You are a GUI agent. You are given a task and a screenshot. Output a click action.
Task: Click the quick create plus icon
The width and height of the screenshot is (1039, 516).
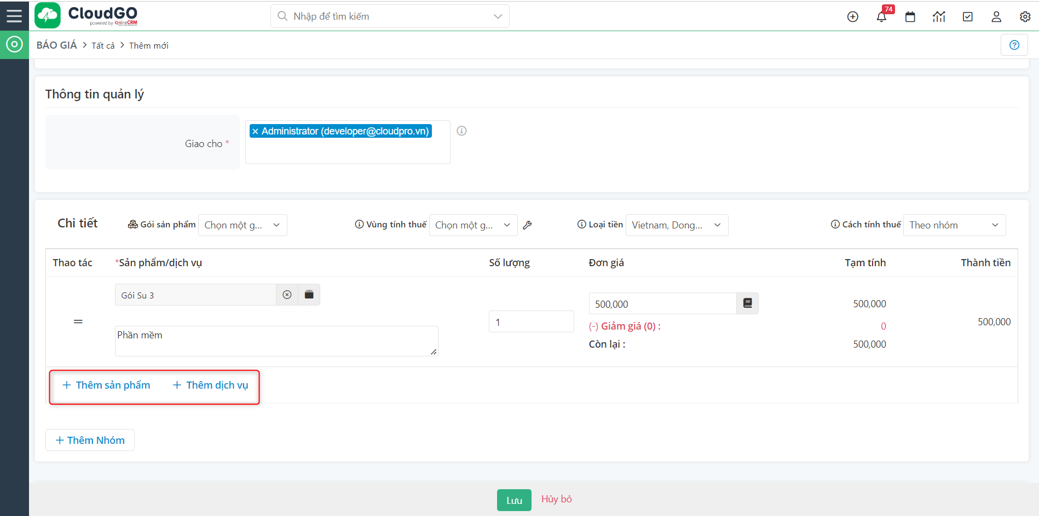[852, 17]
